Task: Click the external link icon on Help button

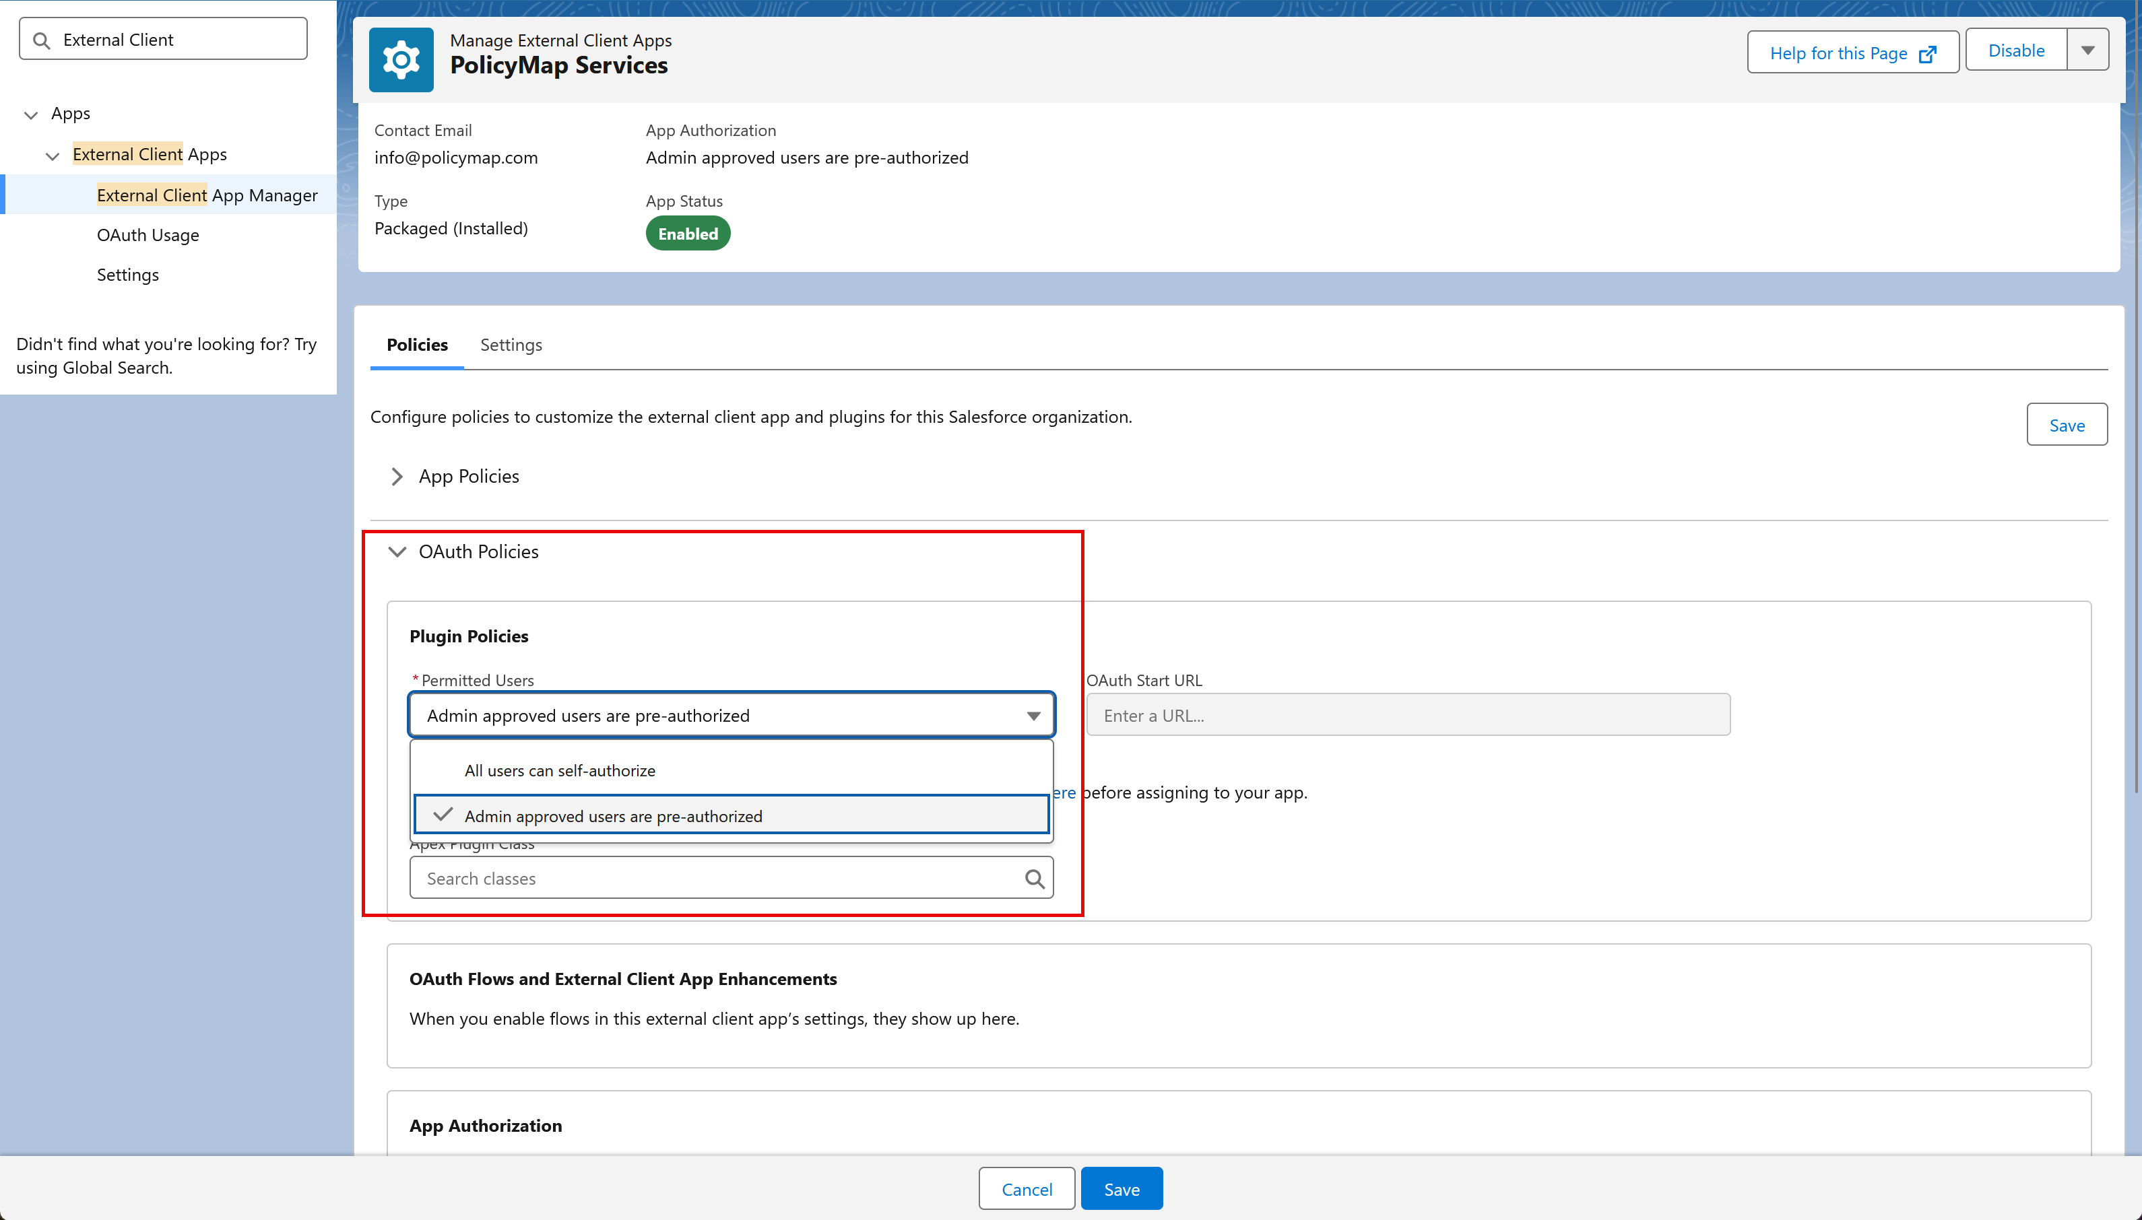Action: [1928, 54]
